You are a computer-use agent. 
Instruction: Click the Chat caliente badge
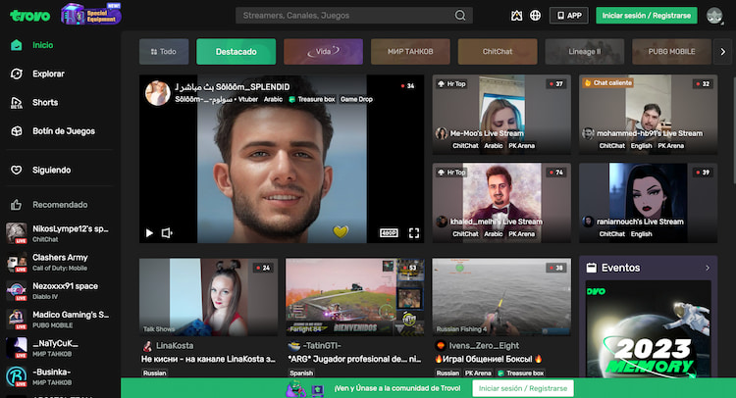click(x=607, y=83)
